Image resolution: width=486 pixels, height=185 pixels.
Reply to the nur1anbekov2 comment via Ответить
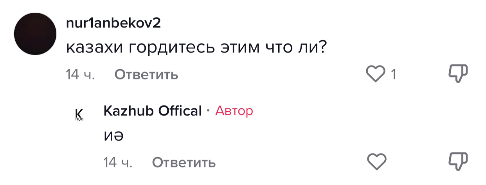[146, 74]
